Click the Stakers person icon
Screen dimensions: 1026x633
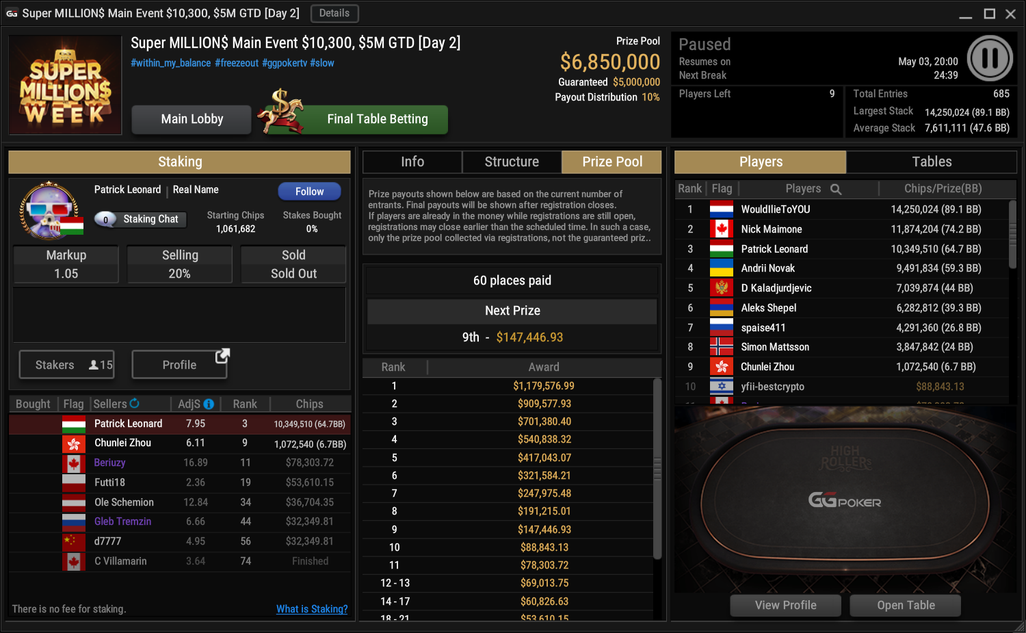94,365
